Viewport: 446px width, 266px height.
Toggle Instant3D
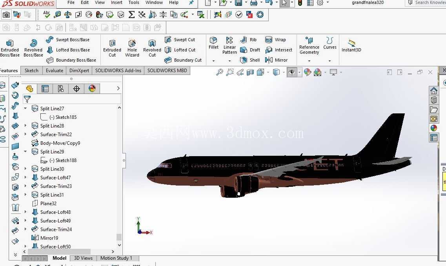[351, 46]
